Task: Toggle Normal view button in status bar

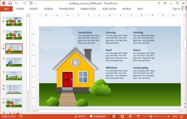Action: [x=114, y=116]
